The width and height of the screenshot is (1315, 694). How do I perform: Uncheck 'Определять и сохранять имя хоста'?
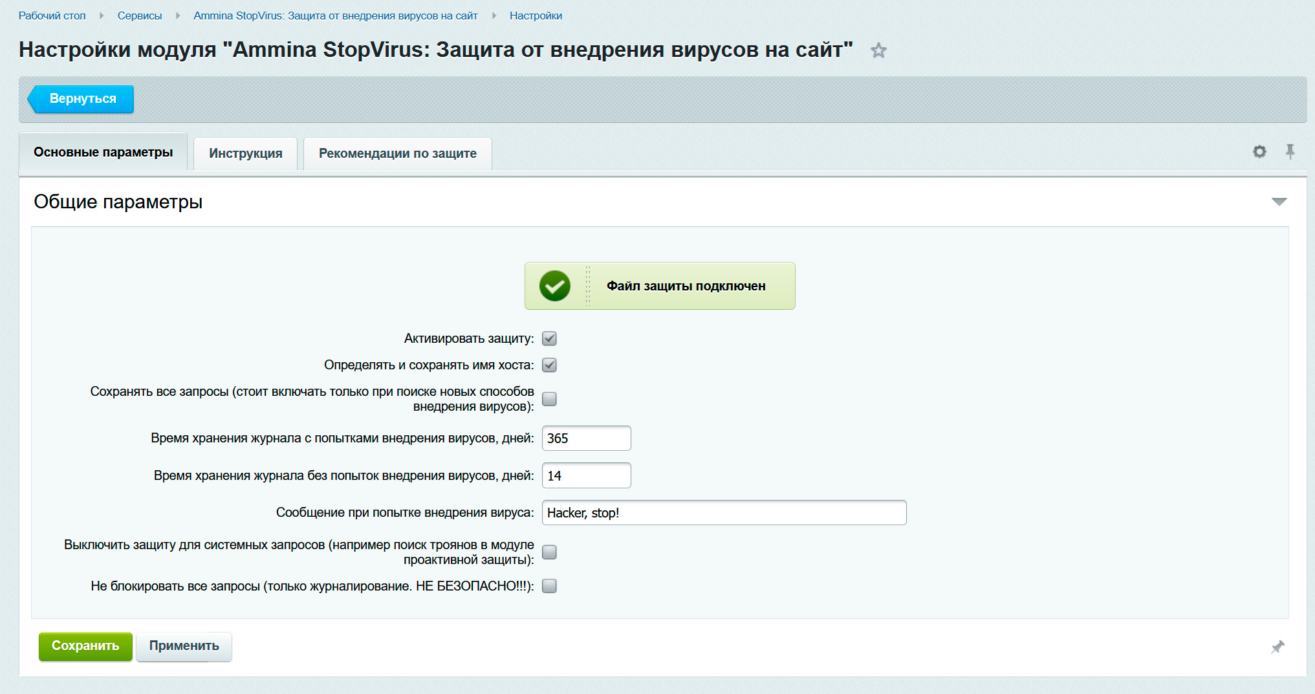pos(549,365)
